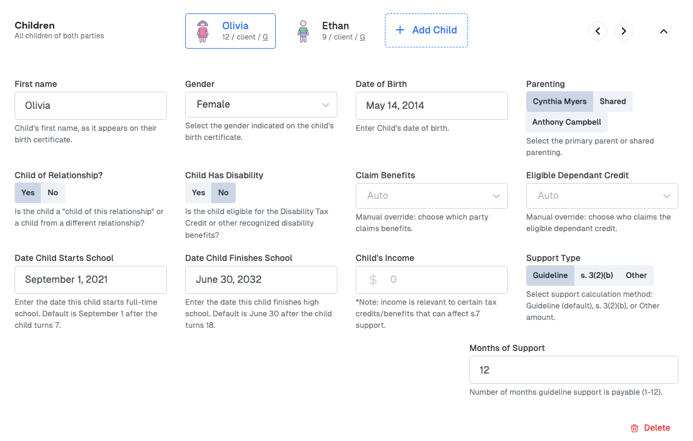Click Ethan's boy avatar icon
Image resolution: width=693 pixels, height=441 pixels.
(303, 31)
